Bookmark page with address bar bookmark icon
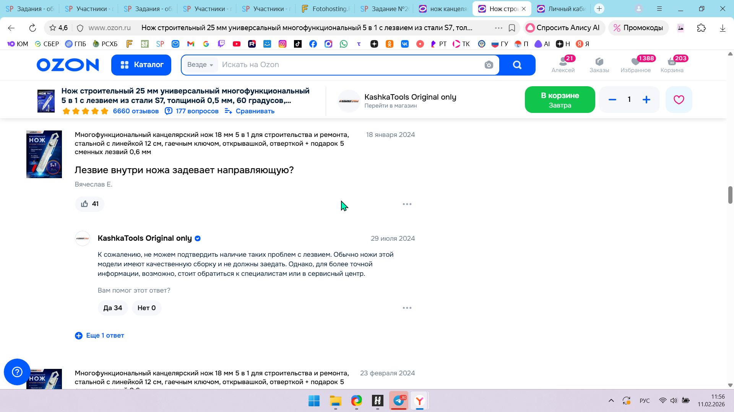This screenshot has width=734, height=412. coord(512,28)
